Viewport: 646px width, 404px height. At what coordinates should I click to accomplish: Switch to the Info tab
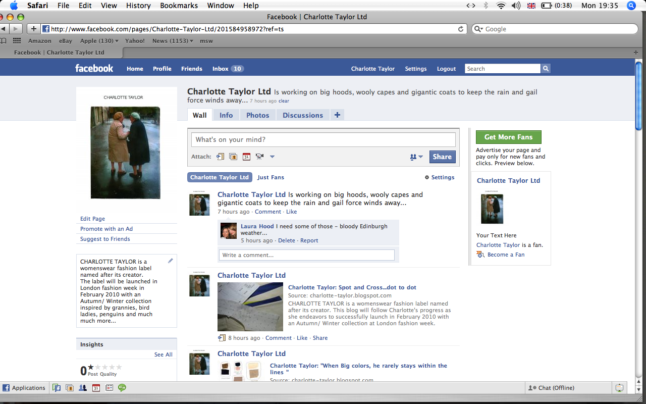click(226, 115)
